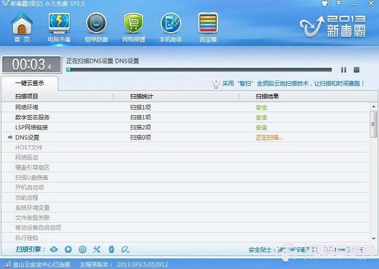Image resolution: width=379 pixels, height=269 pixels.
Task: Stop the running scan
Action: tap(357, 69)
